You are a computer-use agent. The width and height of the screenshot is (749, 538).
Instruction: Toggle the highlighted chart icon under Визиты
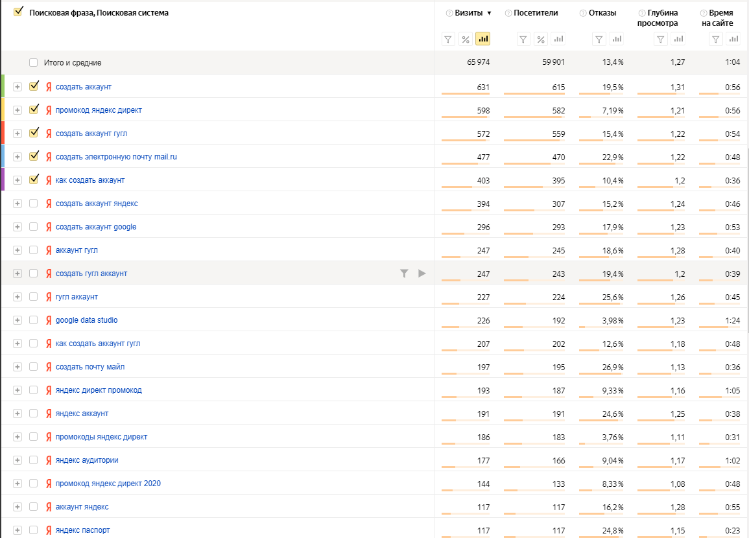pos(483,39)
